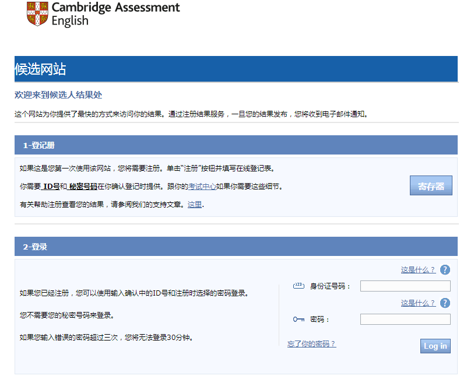
Task: Focus the 密码 password input field
Action: tap(405, 319)
